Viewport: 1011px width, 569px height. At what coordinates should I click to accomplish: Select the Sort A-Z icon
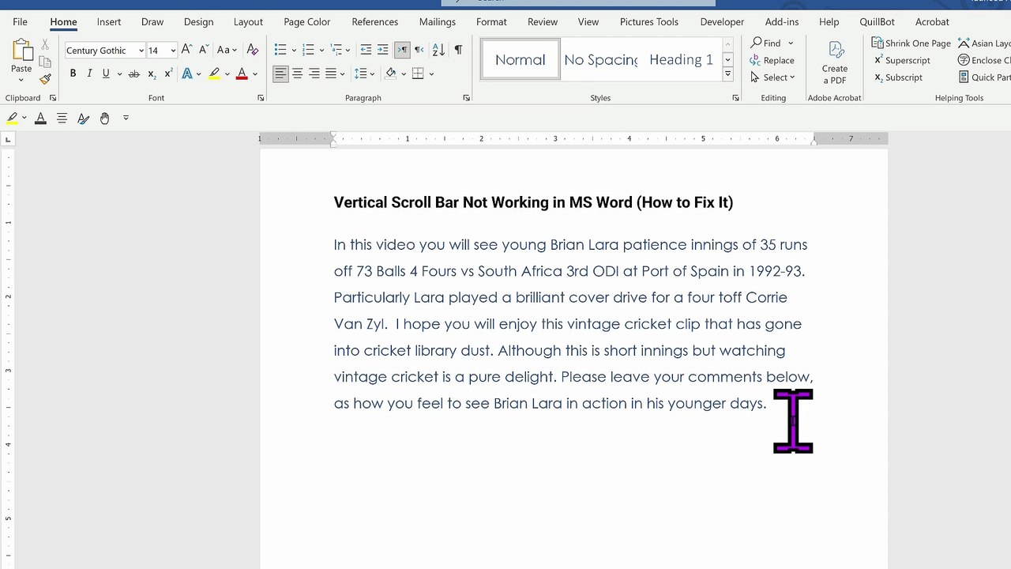tap(438, 50)
